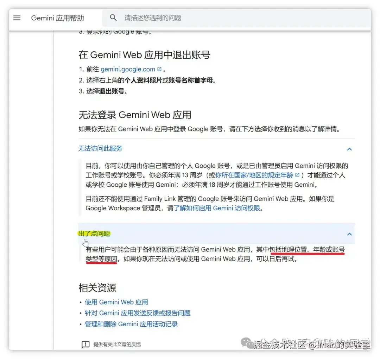
Task: Click bold text 账号名称首字母
Action: 190,80
